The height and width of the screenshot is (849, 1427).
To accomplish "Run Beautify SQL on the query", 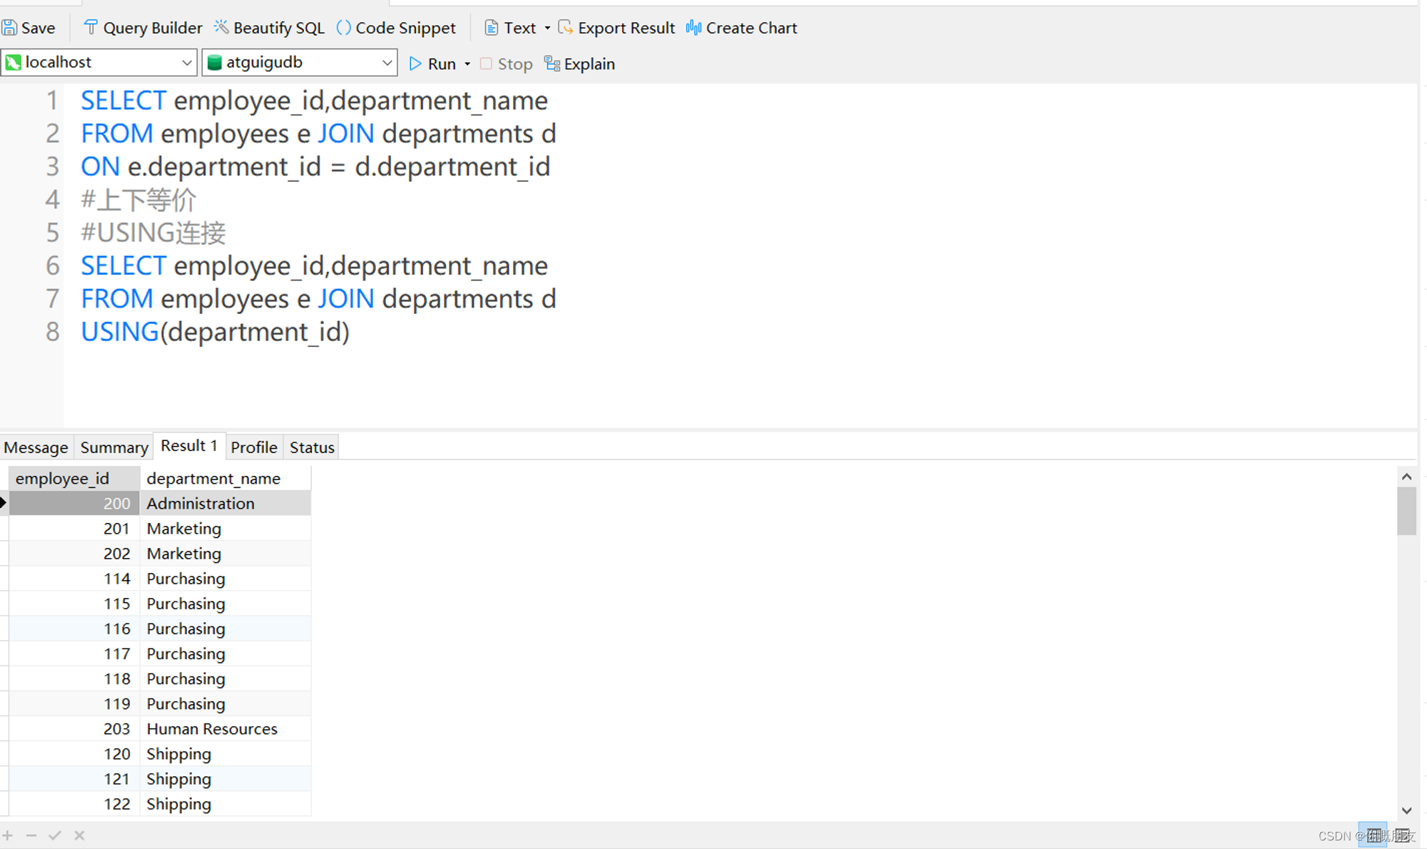I will [x=270, y=27].
